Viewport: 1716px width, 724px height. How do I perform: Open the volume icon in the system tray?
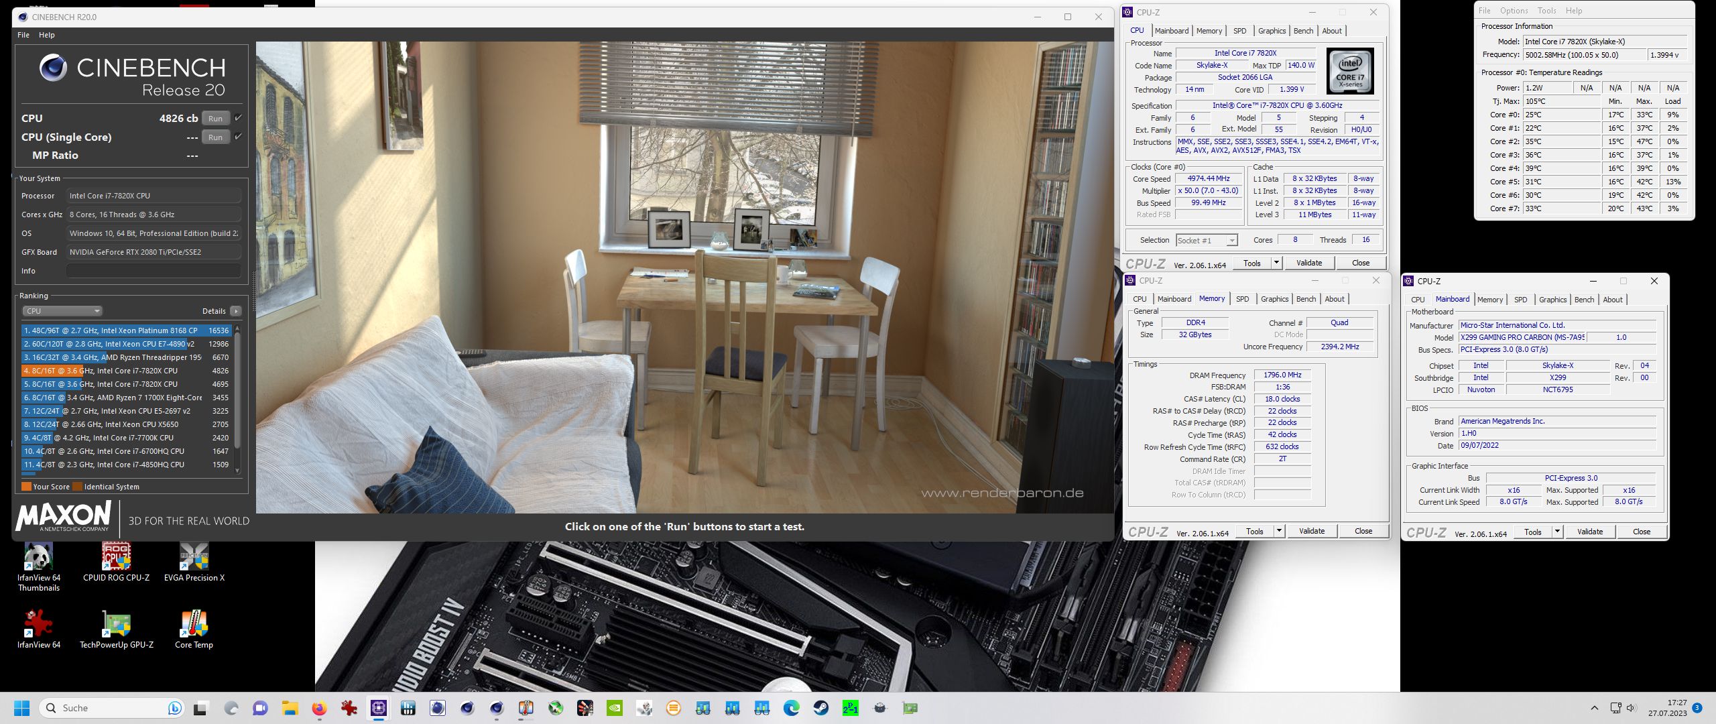point(1631,708)
